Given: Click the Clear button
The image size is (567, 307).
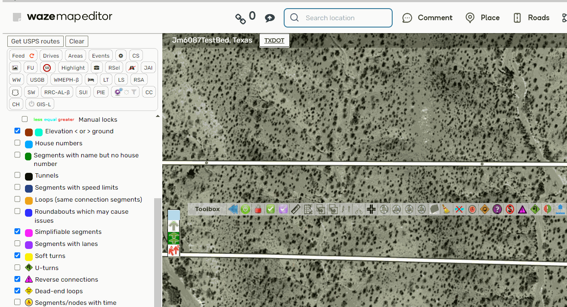Looking at the screenshot, I should tap(77, 41).
